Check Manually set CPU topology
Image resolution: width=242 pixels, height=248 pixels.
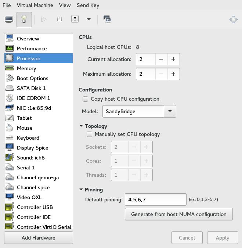coord(89,134)
